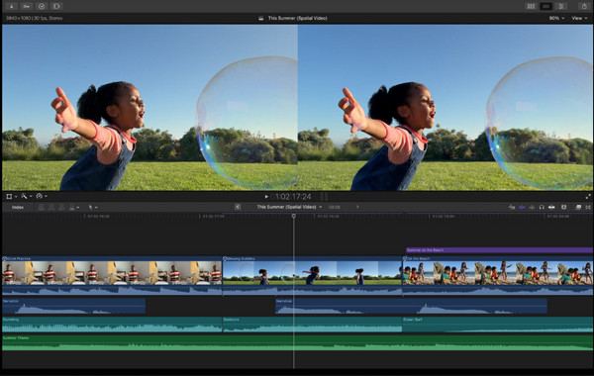Go back in timeline history
594x376 pixels.
coord(238,207)
